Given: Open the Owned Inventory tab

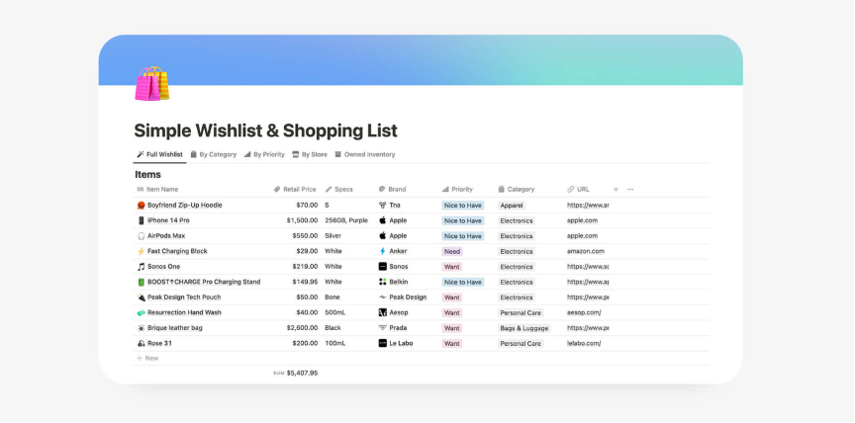Looking at the screenshot, I should coord(364,154).
